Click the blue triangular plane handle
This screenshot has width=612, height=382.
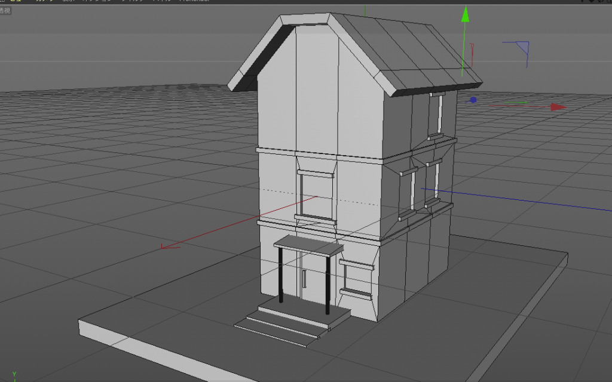point(522,47)
